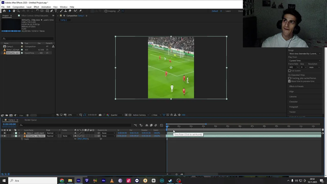Click the timeline zoom slider handle
327x184 pixels.
coord(177,174)
